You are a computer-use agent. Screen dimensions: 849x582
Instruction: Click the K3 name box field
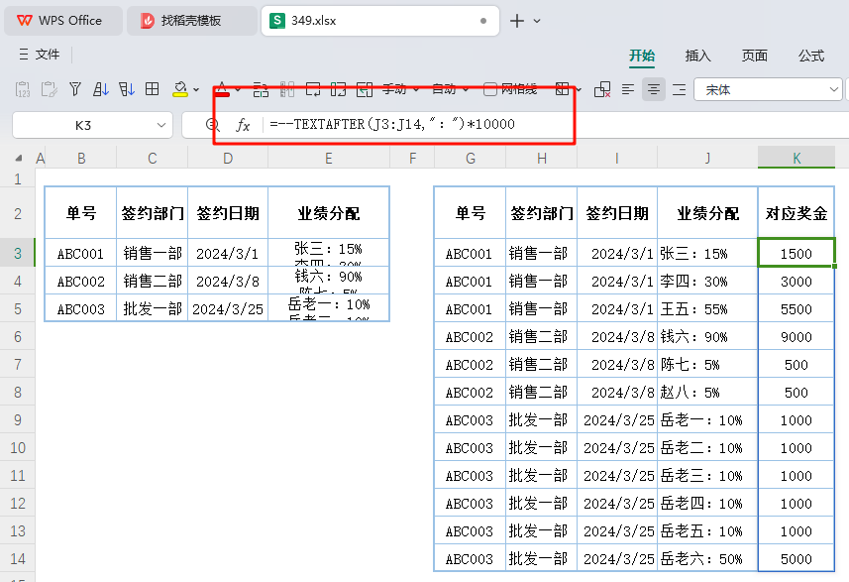pyautogui.click(x=83, y=125)
